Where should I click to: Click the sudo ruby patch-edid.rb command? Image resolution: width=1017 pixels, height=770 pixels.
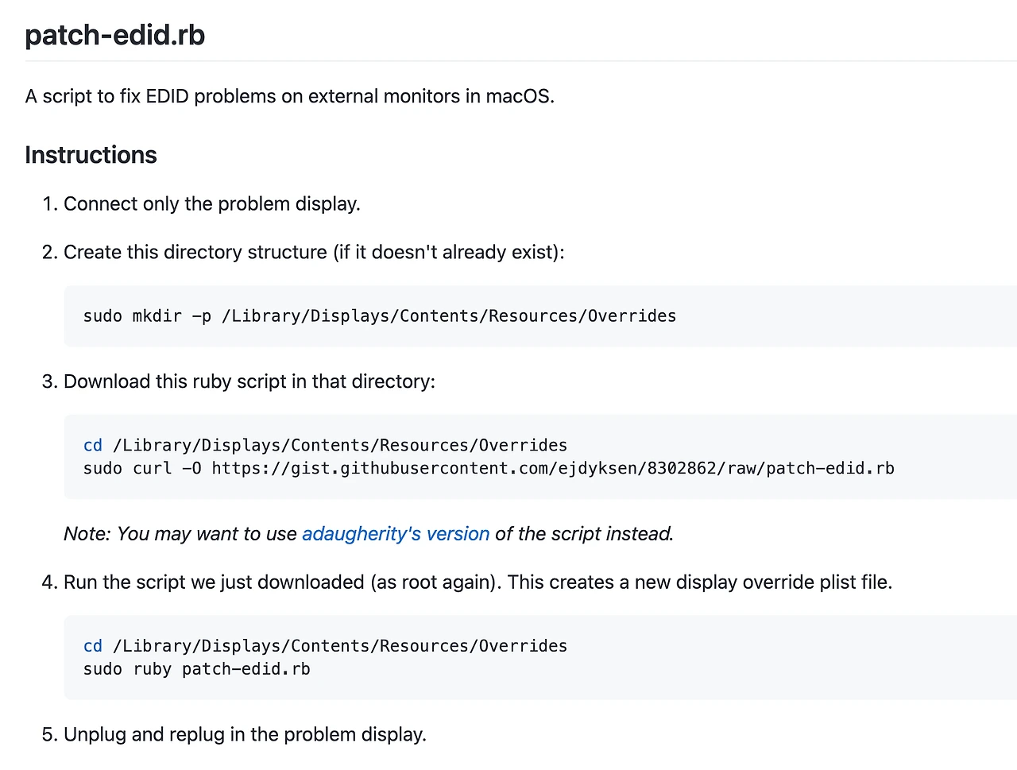click(x=196, y=669)
